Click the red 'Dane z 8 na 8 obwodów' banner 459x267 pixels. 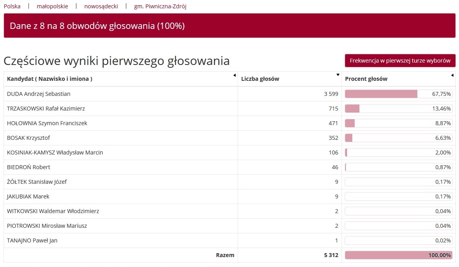pyautogui.click(x=229, y=26)
